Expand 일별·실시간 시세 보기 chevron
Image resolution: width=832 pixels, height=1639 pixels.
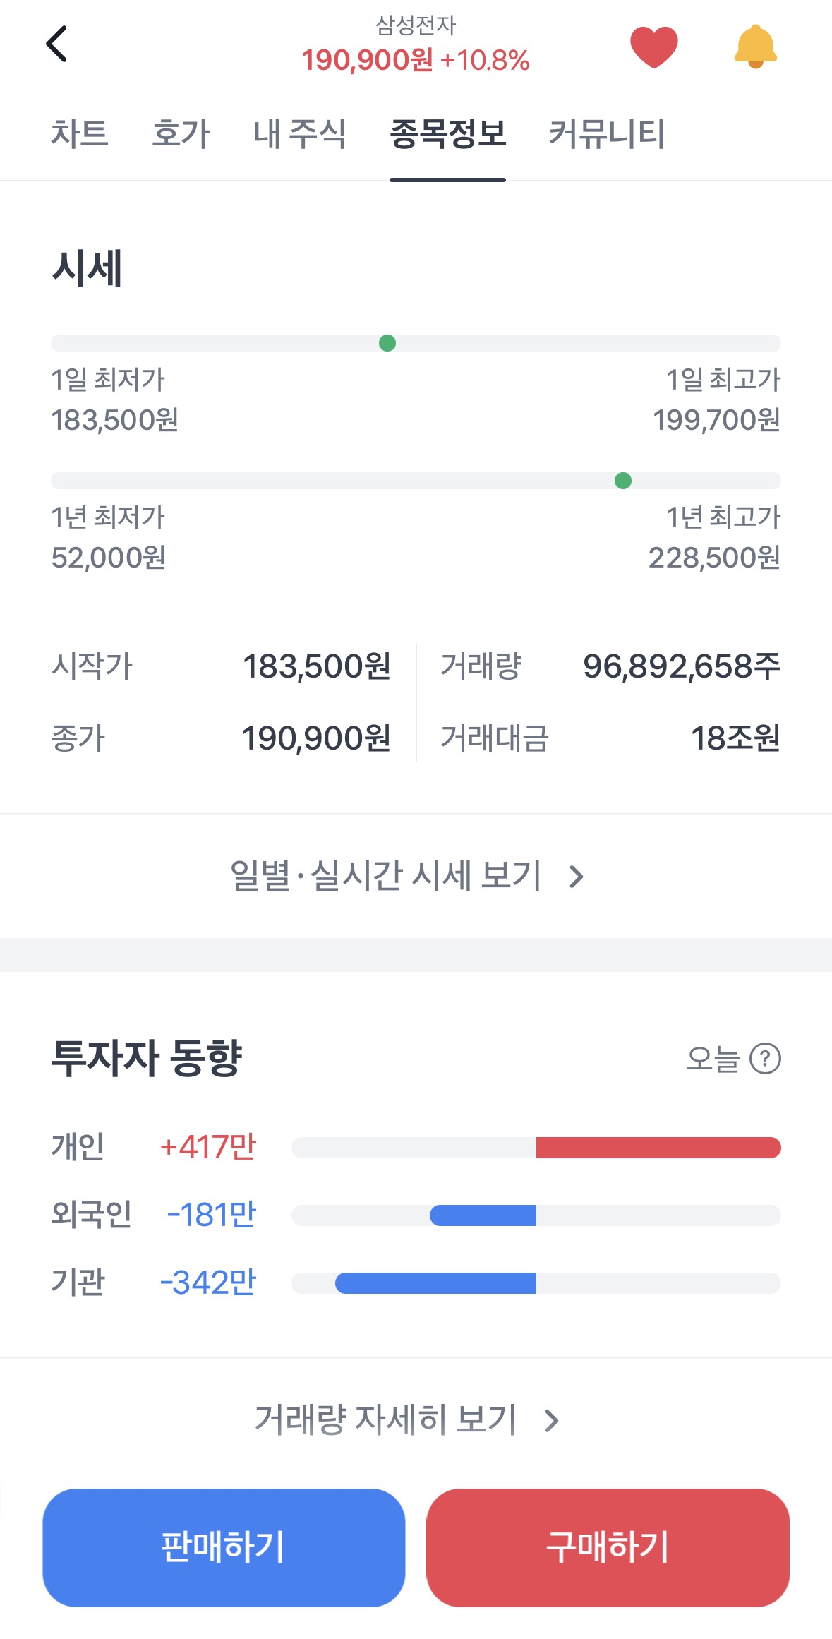coord(577,877)
